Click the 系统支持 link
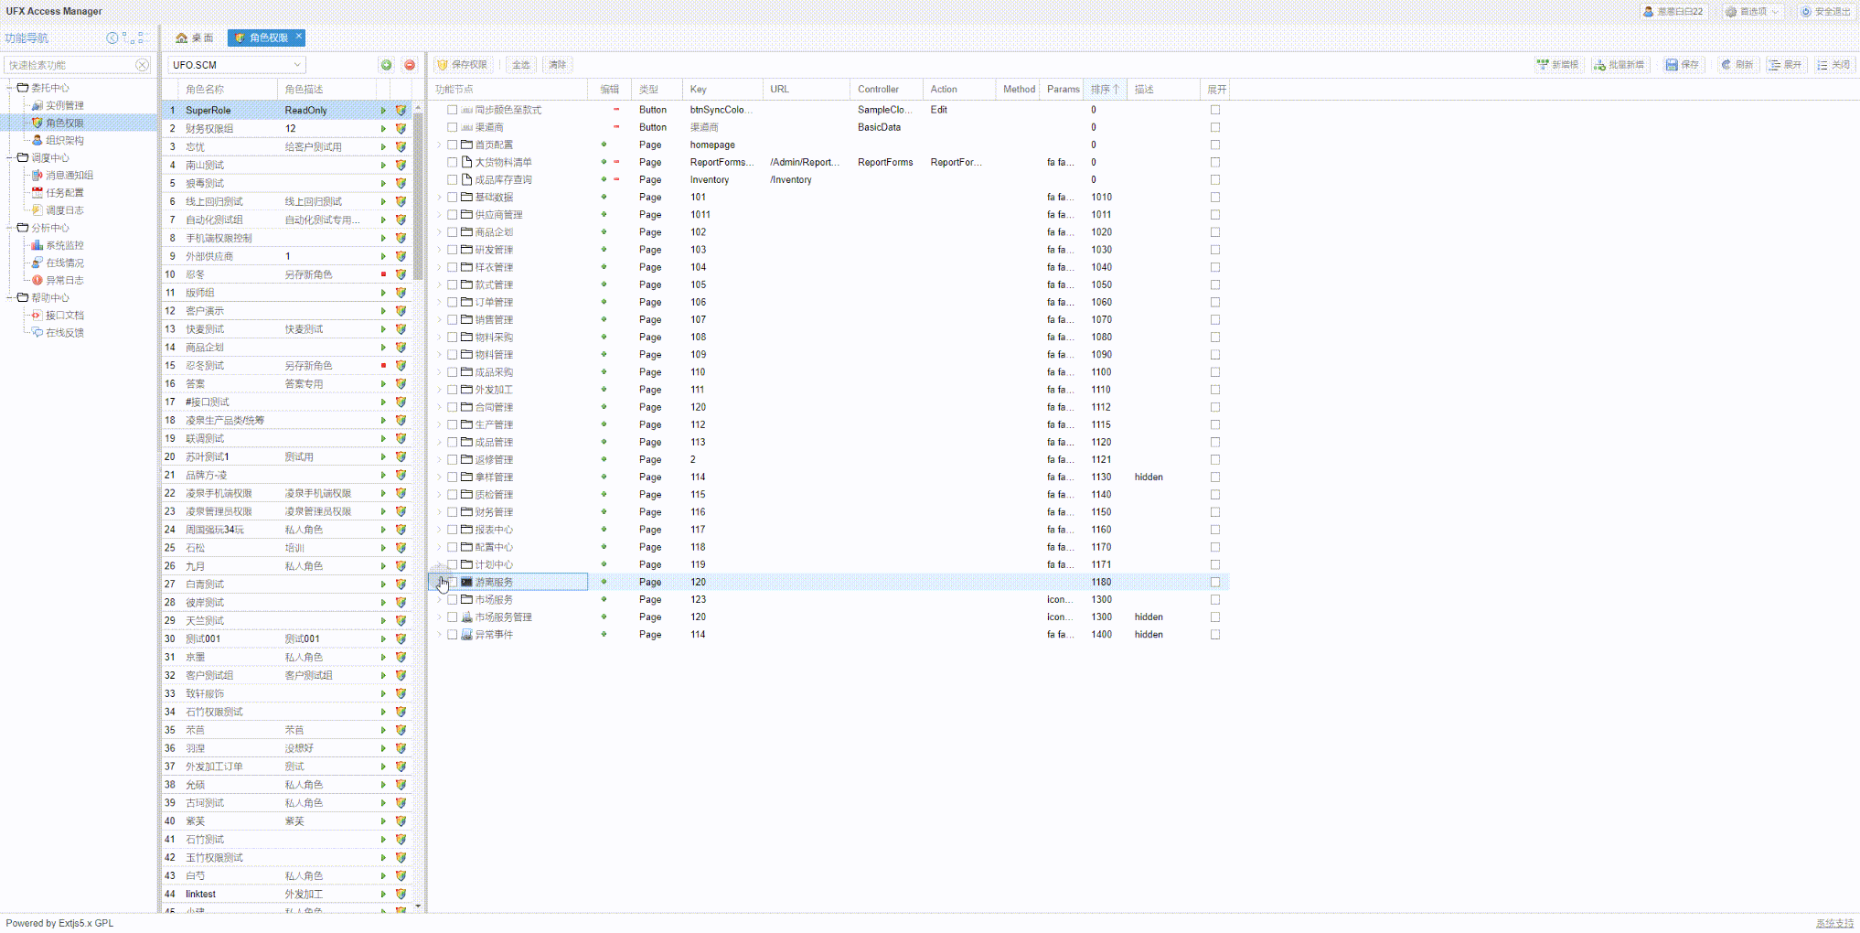The height and width of the screenshot is (933, 1860). click(x=1833, y=923)
